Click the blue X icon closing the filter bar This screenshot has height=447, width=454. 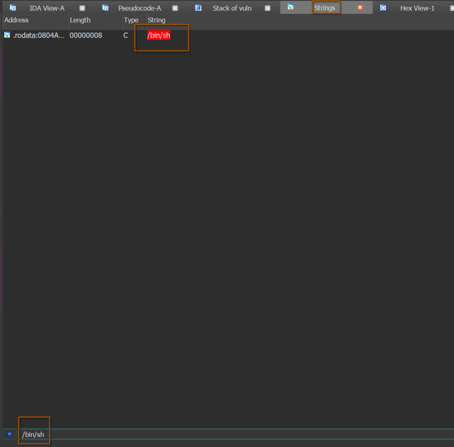pos(9,434)
